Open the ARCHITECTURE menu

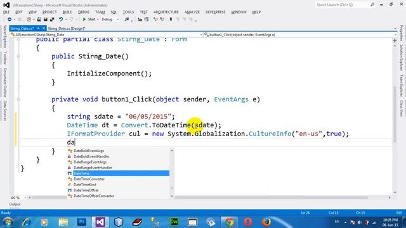point(166,12)
